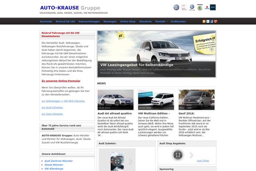This screenshot has height=171, width=256.
Task: Click fullscreen icon on Audi Zubehör image
Action: 117,162
